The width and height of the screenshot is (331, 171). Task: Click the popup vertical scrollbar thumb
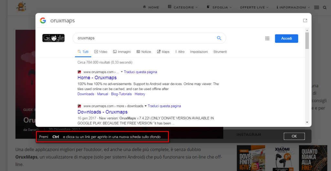[x=307, y=41]
